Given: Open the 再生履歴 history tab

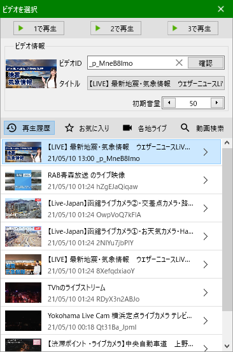Looking at the screenshot, I should pyautogui.click(x=29, y=128).
